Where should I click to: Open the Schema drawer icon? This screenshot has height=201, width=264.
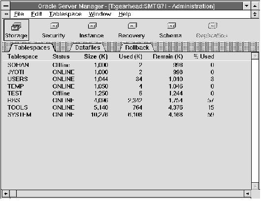(x=171, y=30)
